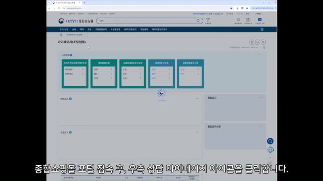323x181 pixels.
Task: Click the first green card in 나의할일
Action: pyautogui.click(x=75, y=74)
